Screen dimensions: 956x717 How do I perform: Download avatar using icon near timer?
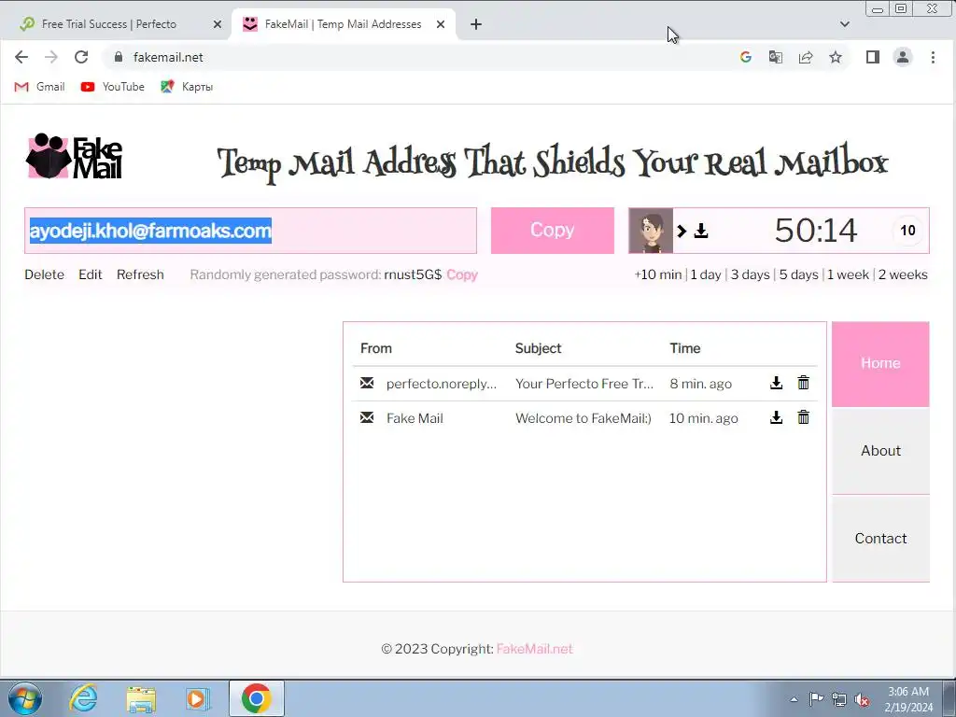click(x=701, y=231)
